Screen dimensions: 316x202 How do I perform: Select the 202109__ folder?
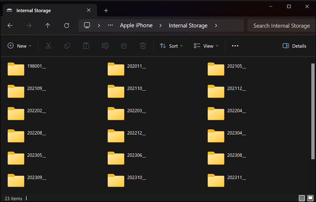click(x=27, y=91)
